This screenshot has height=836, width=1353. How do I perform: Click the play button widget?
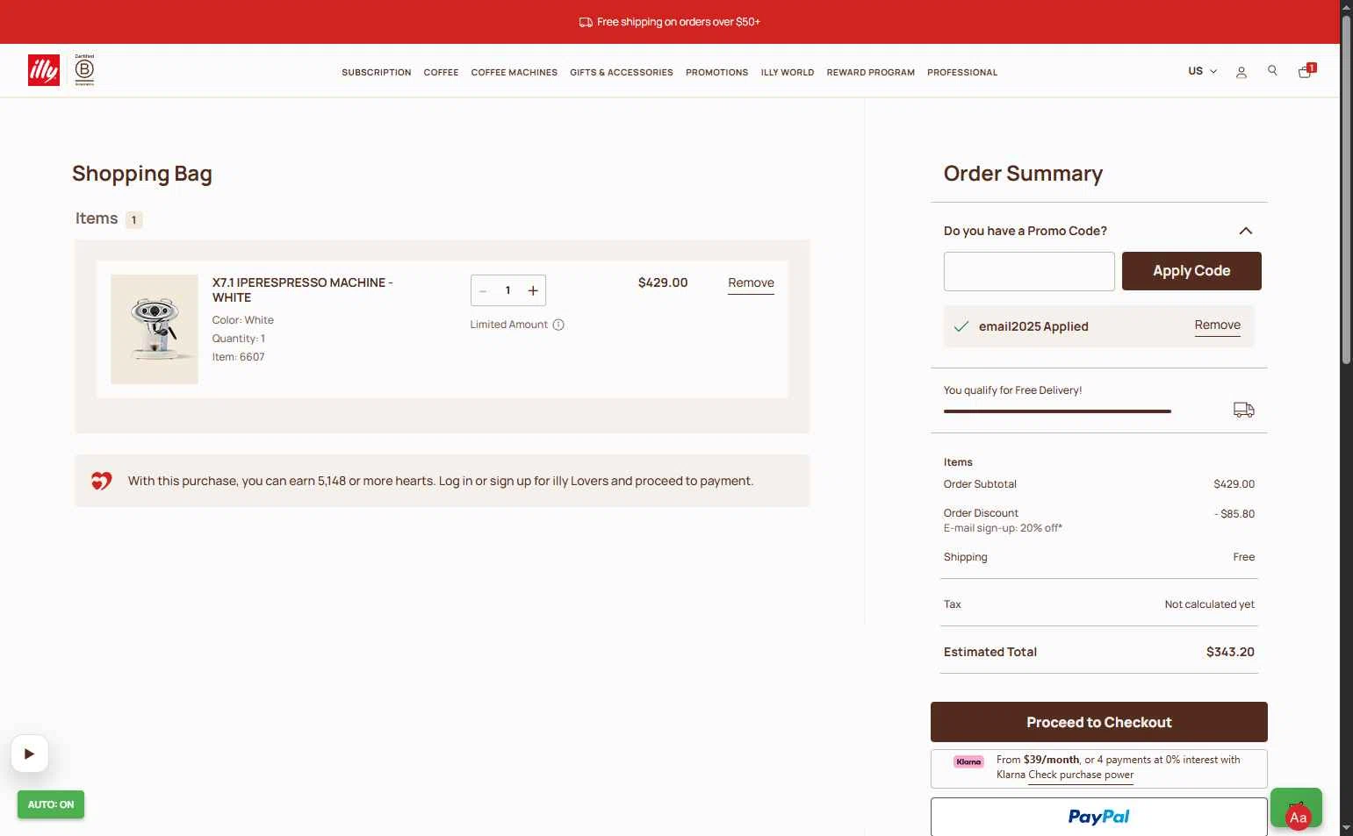[30, 754]
